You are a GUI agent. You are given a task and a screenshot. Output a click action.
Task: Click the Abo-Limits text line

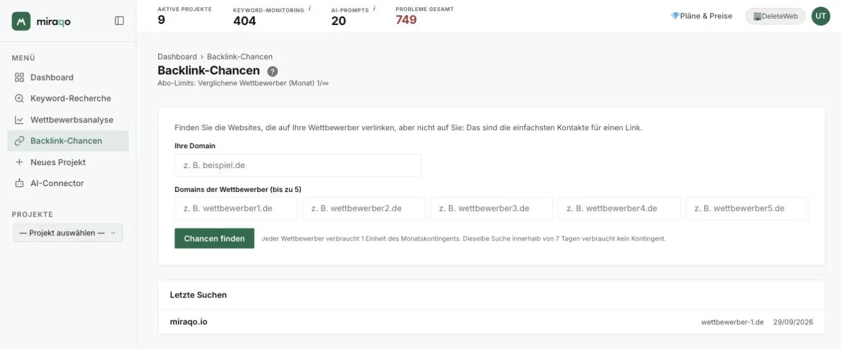(243, 83)
